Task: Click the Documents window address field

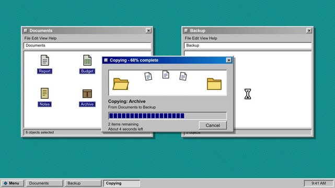Action: pos(87,45)
